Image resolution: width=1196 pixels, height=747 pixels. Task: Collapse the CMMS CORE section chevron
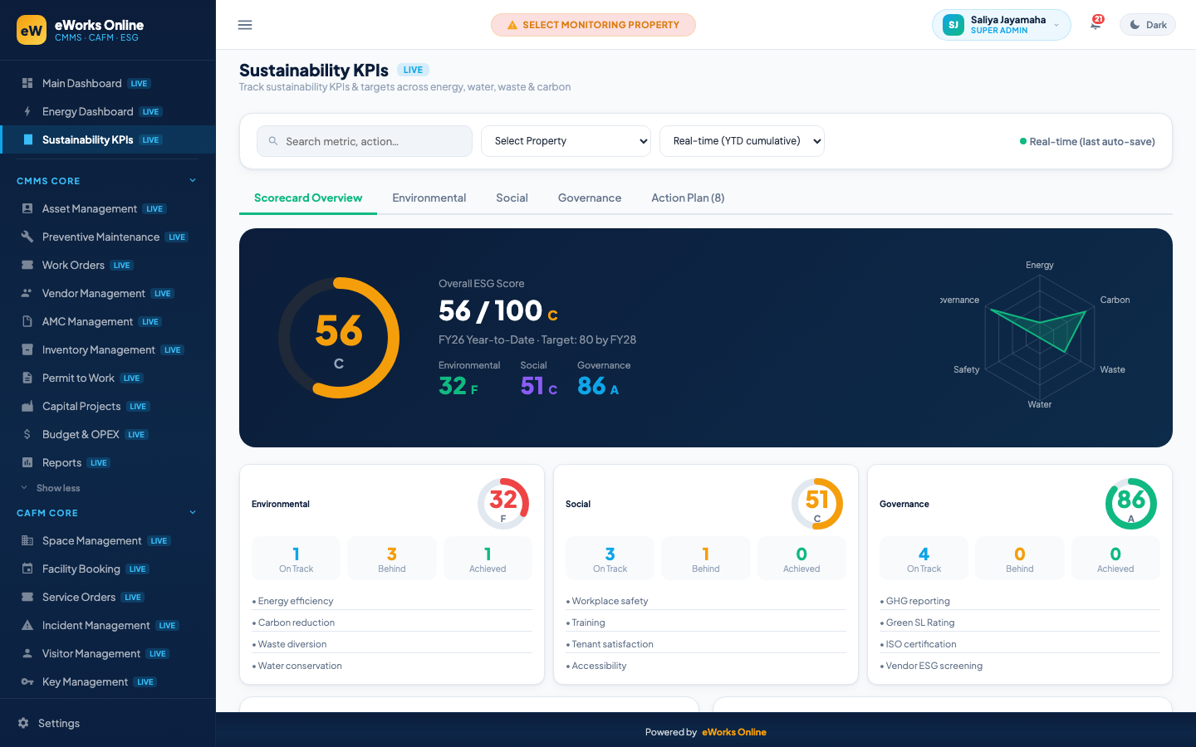[193, 180]
